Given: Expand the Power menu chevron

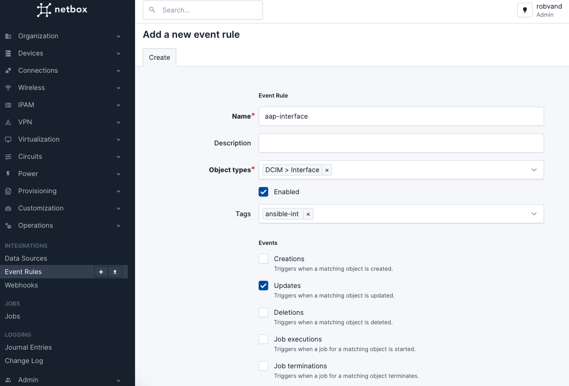Looking at the screenshot, I should click(118, 174).
